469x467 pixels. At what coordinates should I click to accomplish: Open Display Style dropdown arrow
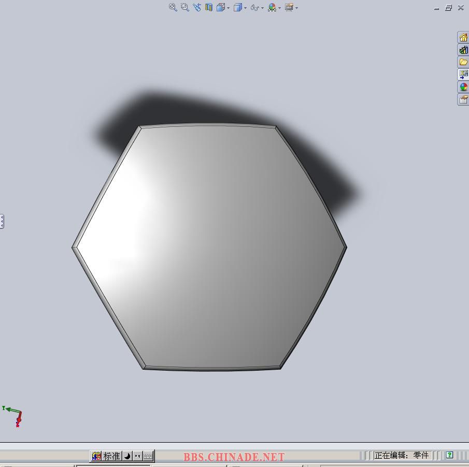[245, 8]
